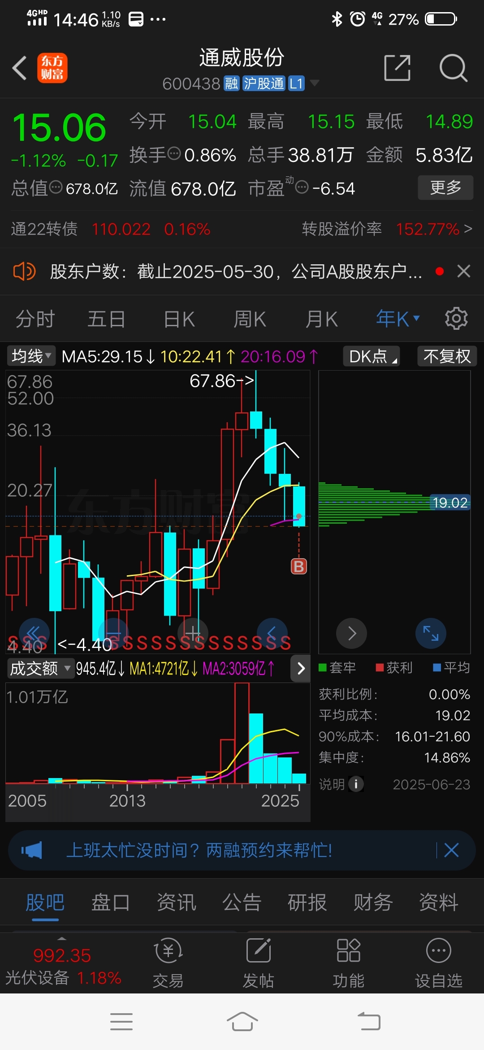The image size is (484, 1050).
Task: Select the 股吧 tab
Action: point(45,902)
